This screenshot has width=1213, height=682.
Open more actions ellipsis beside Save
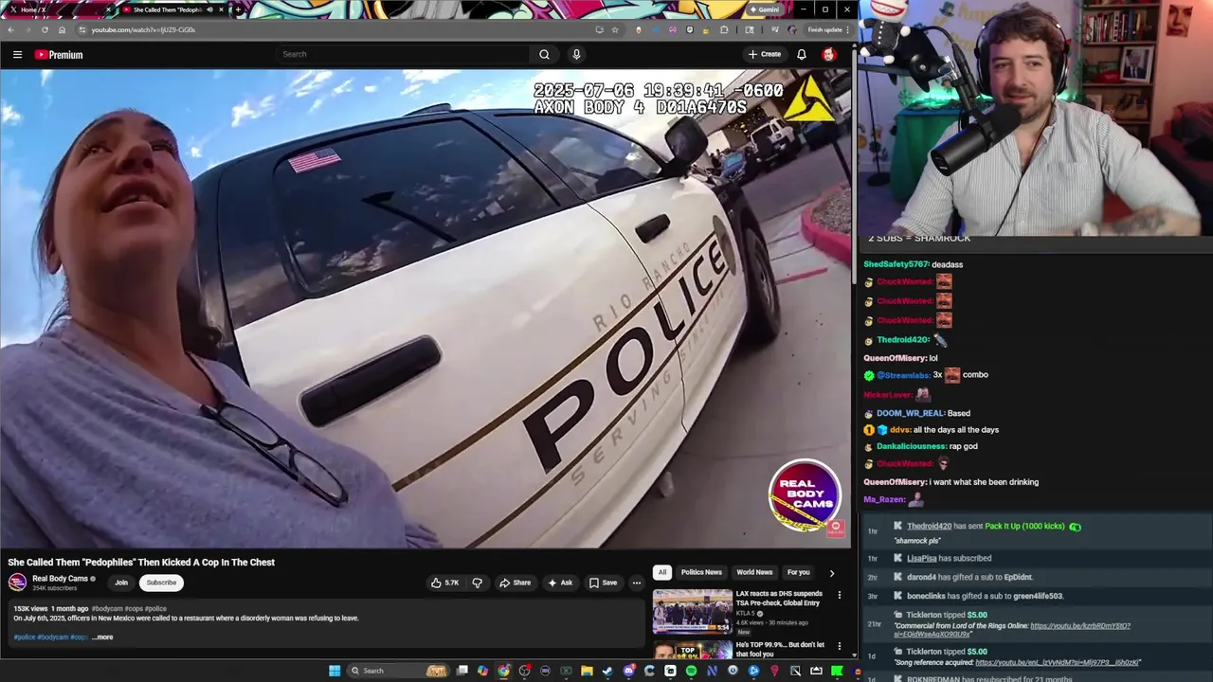(637, 583)
